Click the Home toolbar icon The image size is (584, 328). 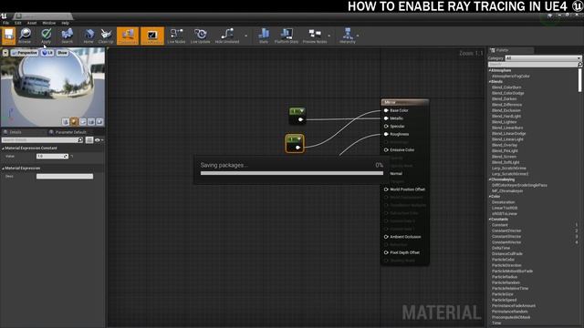[89, 36]
